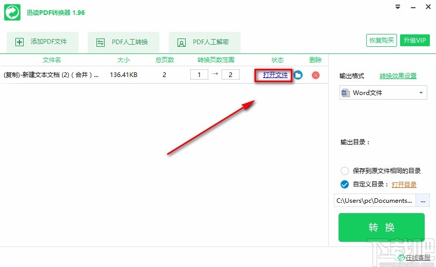
Task: Close the PDF converter window
Action: (428, 7)
